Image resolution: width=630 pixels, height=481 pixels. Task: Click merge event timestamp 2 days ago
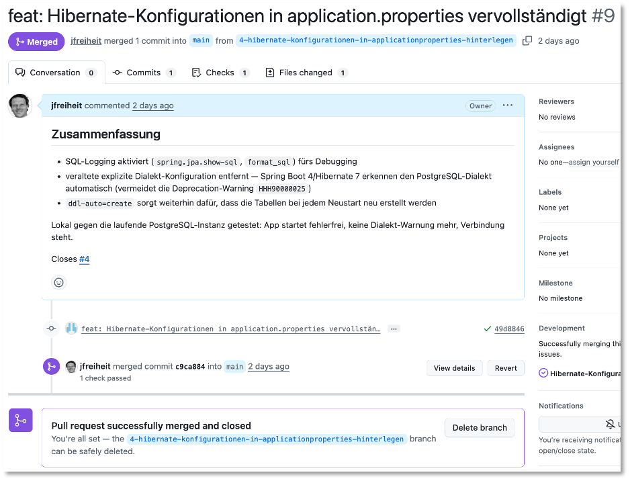[269, 367]
